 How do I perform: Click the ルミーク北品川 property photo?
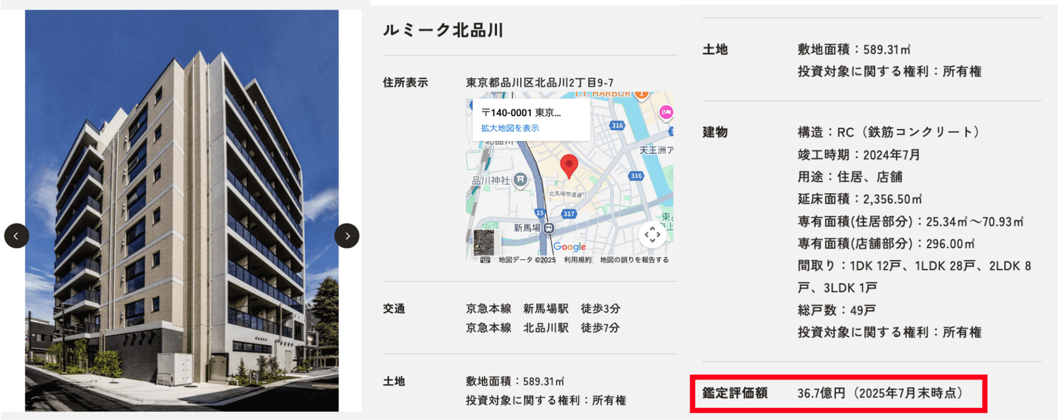pyautogui.click(x=182, y=155)
